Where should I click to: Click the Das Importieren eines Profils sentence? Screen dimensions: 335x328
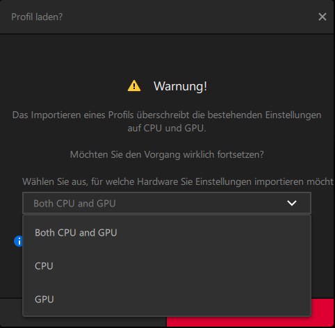pyautogui.click(x=167, y=115)
